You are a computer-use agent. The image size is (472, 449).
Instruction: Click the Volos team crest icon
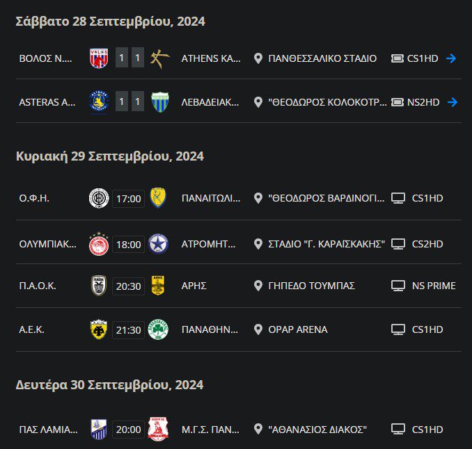click(x=99, y=58)
